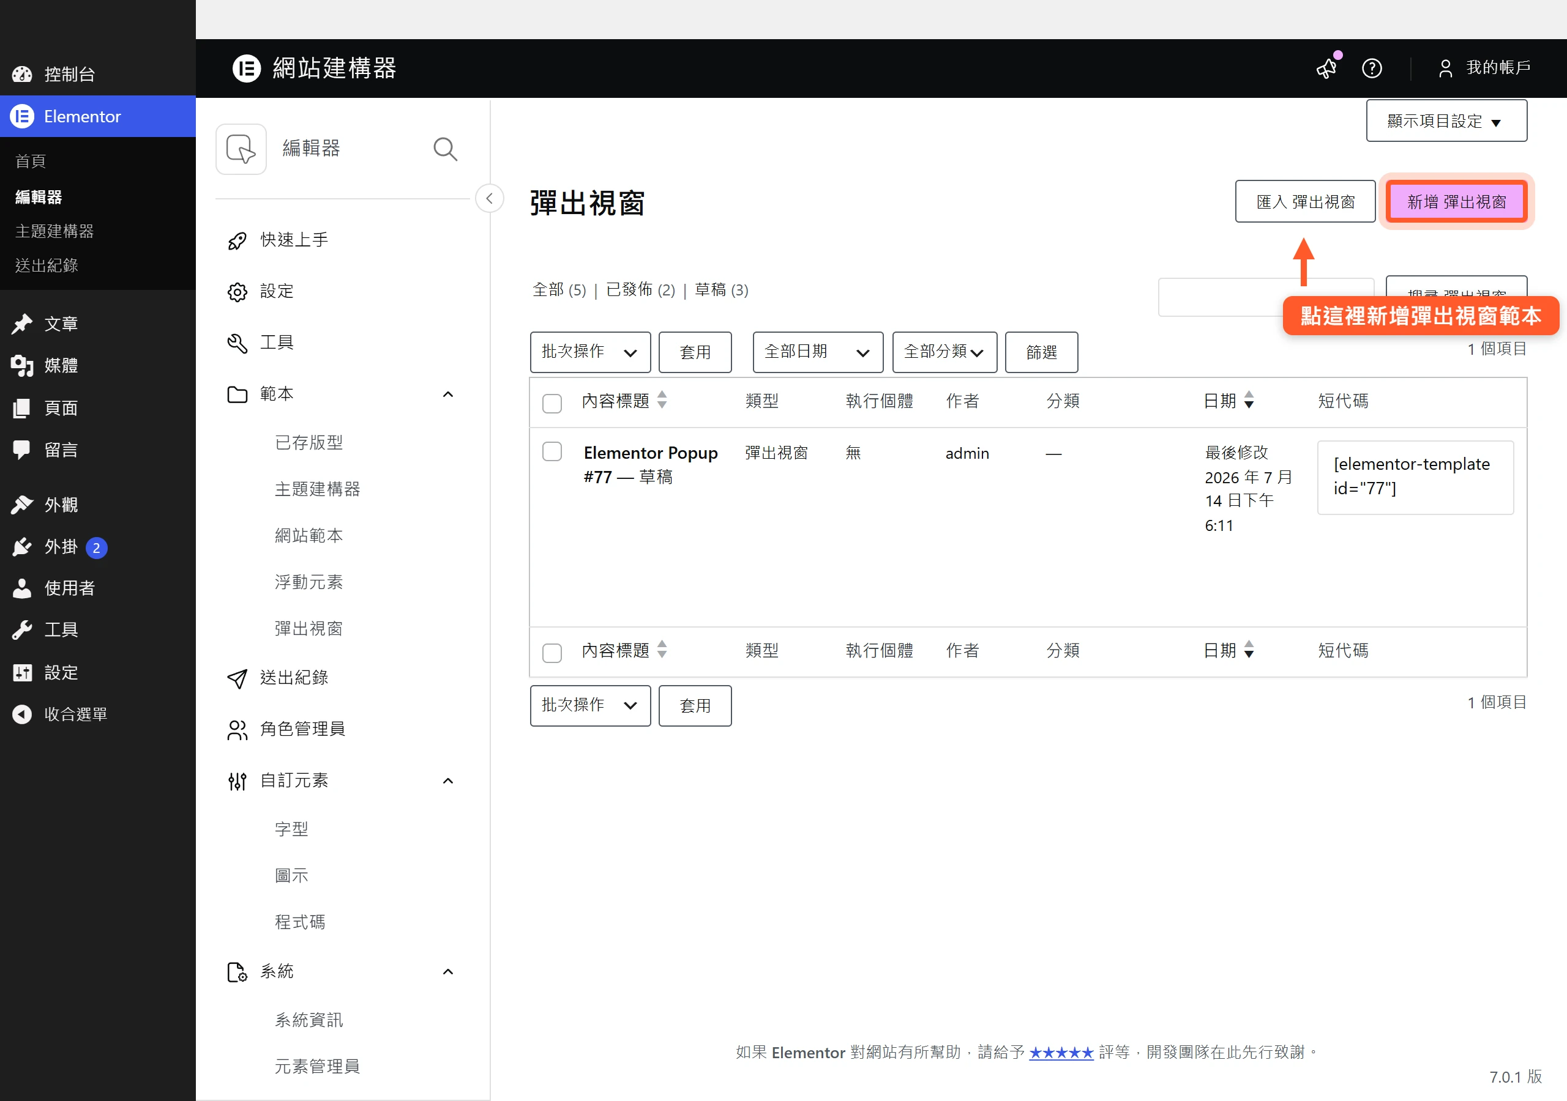
Task: Open the 全部分類 dropdown
Action: point(944,352)
